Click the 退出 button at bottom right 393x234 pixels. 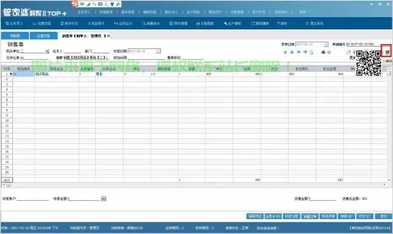point(383,216)
